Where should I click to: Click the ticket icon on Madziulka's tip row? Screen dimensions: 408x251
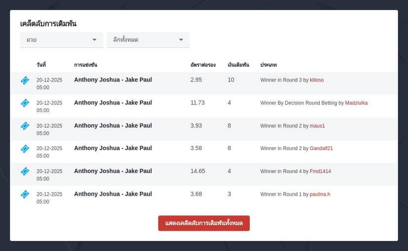pyautogui.click(x=25, y=103)
